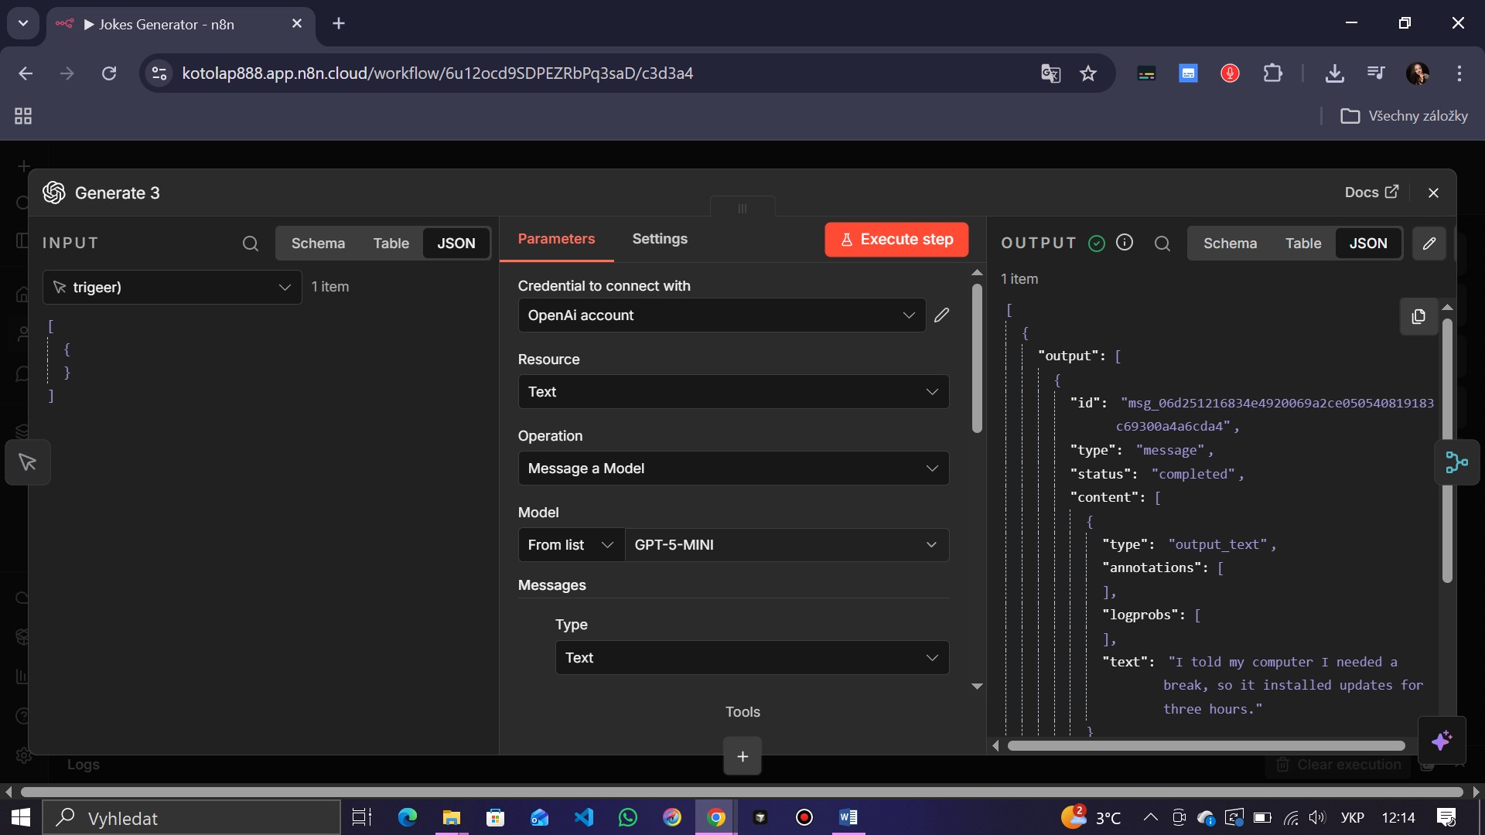Open the media controls icon
The image size is (1485, 835).
(1375, 73)
